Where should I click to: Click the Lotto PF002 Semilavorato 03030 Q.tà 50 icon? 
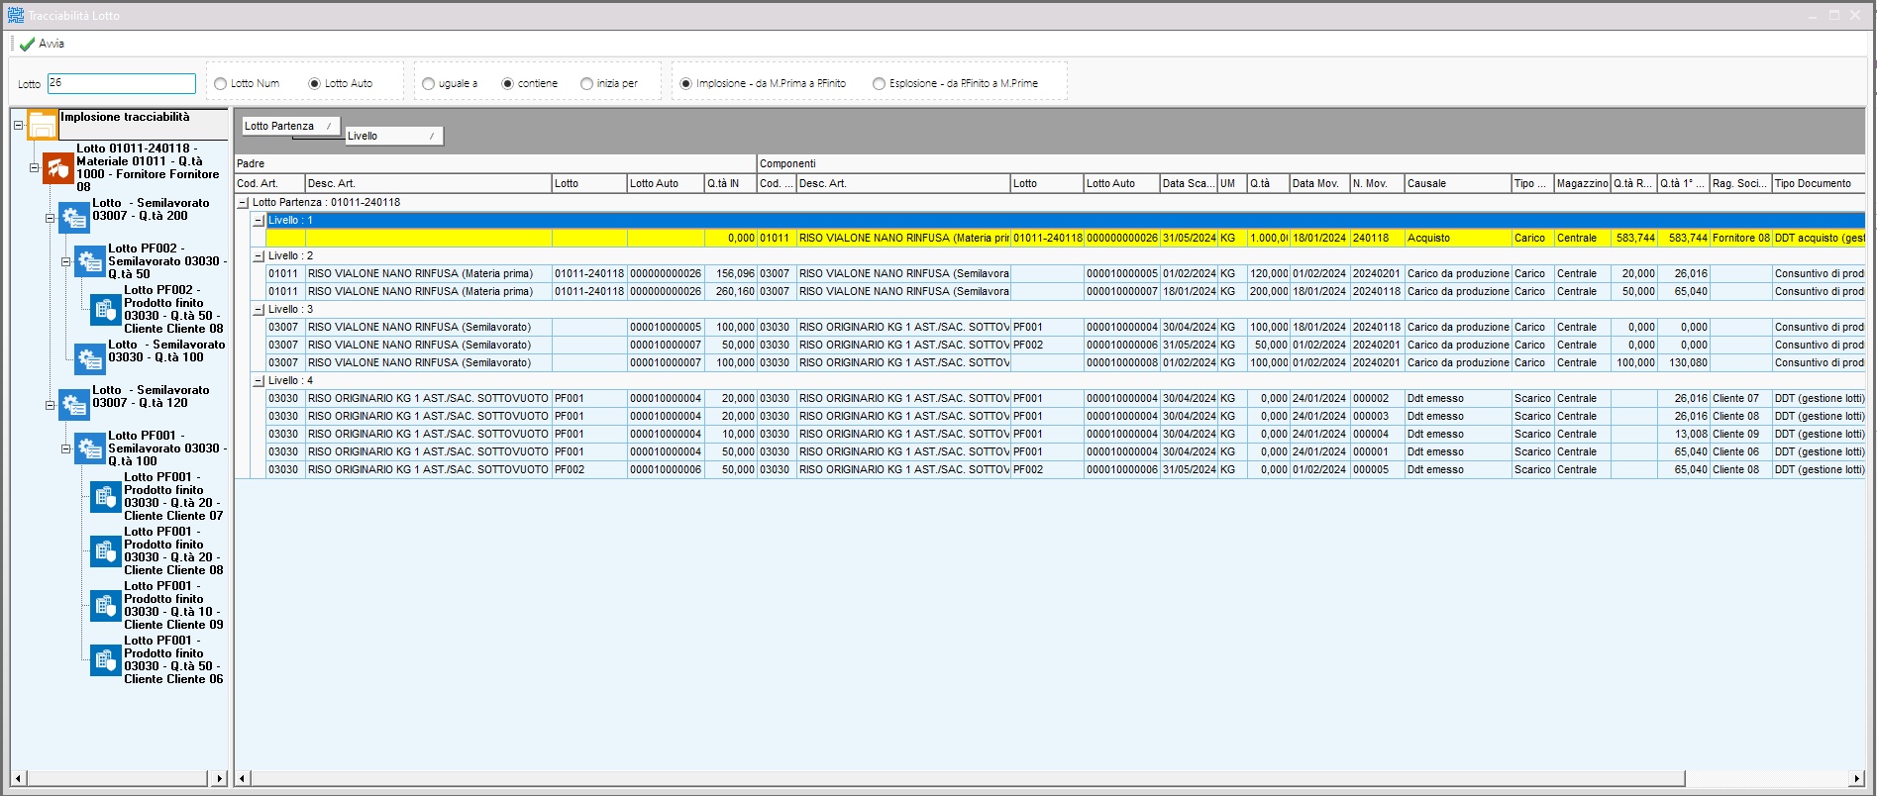tap(90, 261)
